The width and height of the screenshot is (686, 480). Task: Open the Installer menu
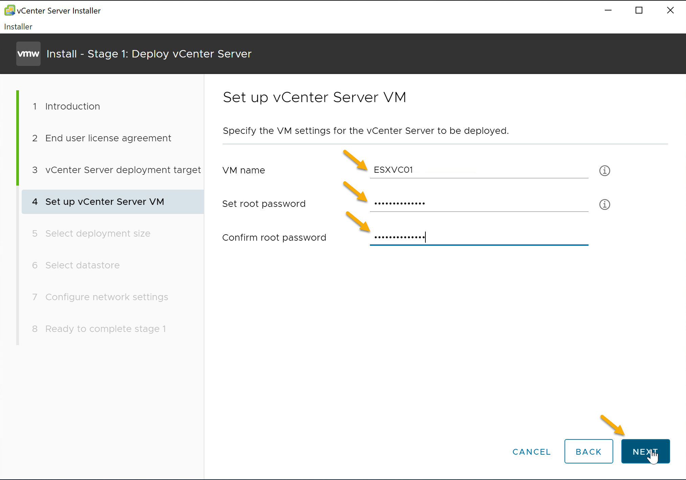[18, 27]
